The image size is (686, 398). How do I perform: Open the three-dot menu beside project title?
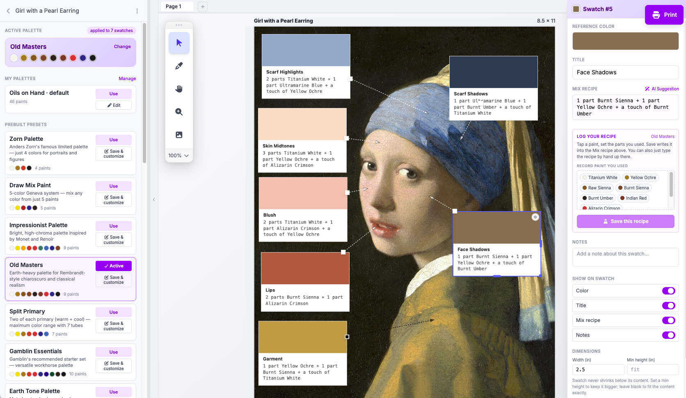[x=137, y=11]
